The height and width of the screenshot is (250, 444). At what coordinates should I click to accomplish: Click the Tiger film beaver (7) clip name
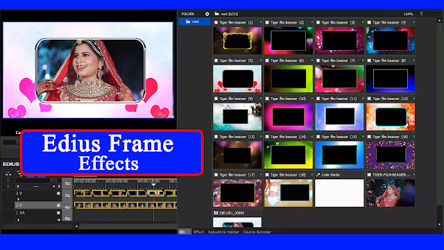point(338,60)
